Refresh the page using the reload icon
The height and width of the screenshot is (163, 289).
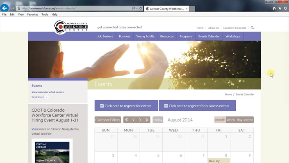[x=141, y=8]
